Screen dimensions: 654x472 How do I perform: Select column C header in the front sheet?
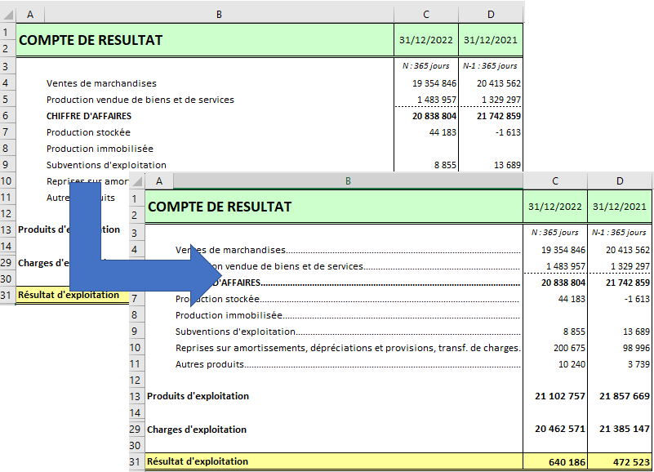pos(555,181)
